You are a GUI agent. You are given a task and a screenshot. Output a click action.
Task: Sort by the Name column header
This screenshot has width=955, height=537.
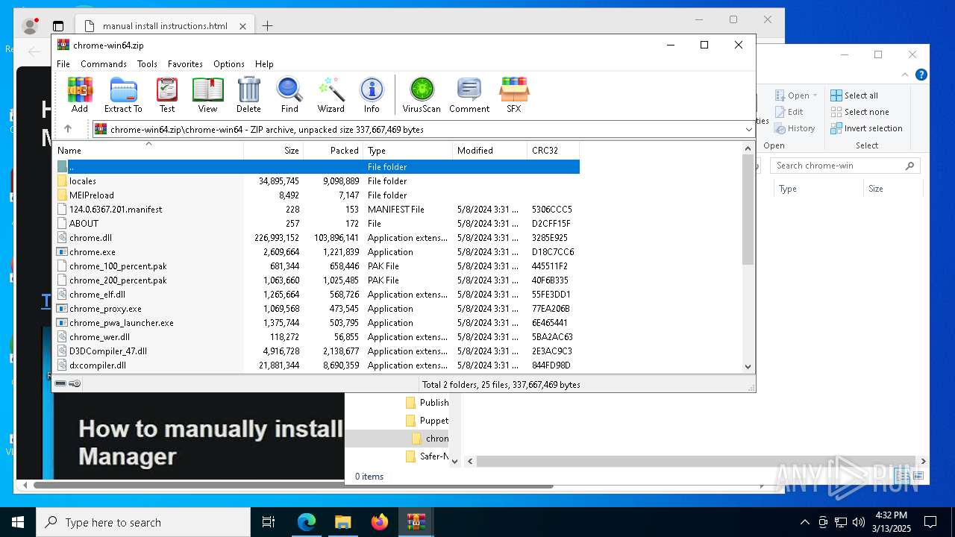(x=148, y=150)
